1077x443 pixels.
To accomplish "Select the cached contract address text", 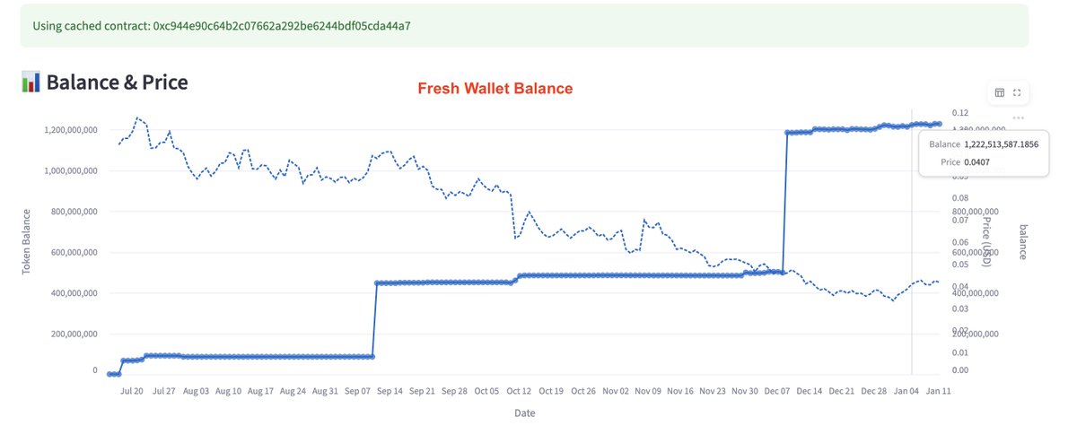I will point(282,25).
